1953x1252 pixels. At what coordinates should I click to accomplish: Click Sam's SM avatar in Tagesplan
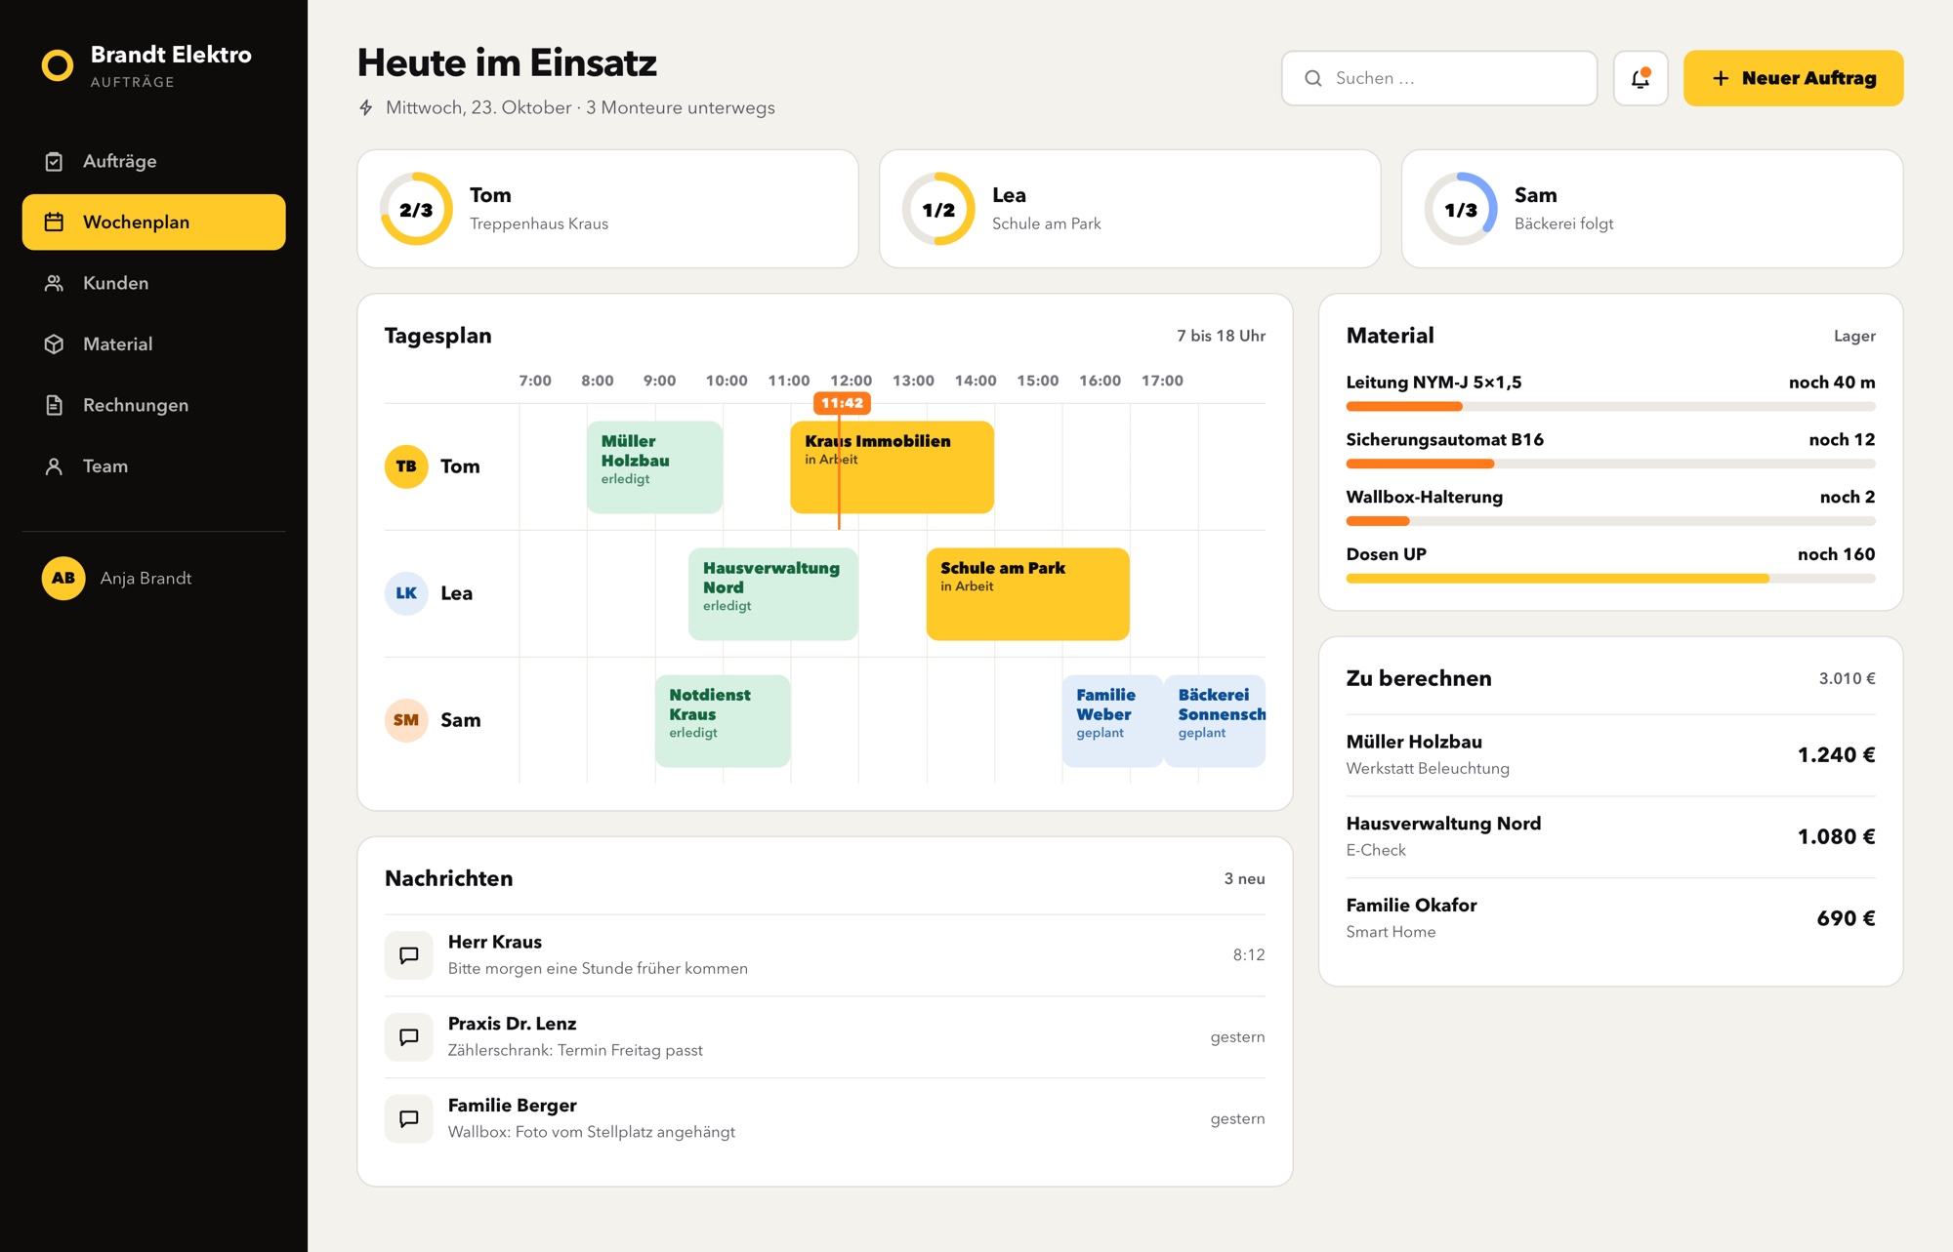click(406, 720)
